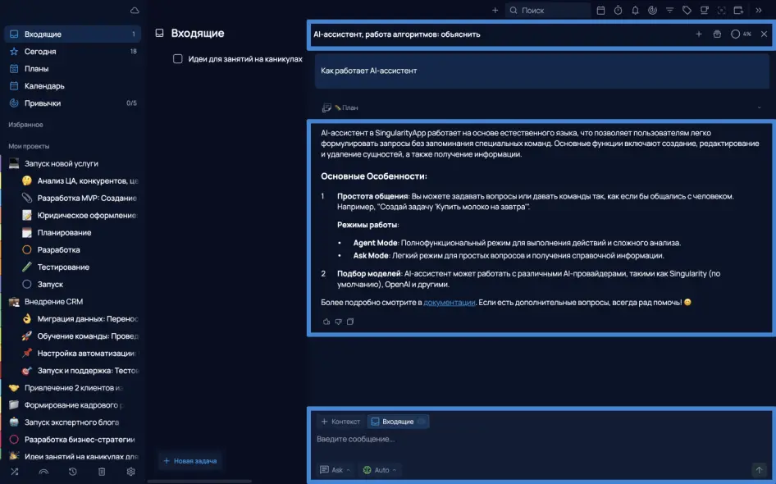Screen dimensions: 776x484
Task: Toggle completion circle for 'Запуск' project
Action: [26, 284]
